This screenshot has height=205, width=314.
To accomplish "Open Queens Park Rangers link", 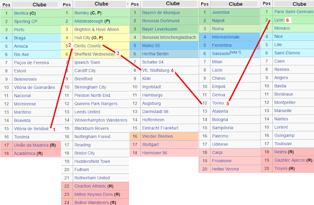I will (96, 104).
